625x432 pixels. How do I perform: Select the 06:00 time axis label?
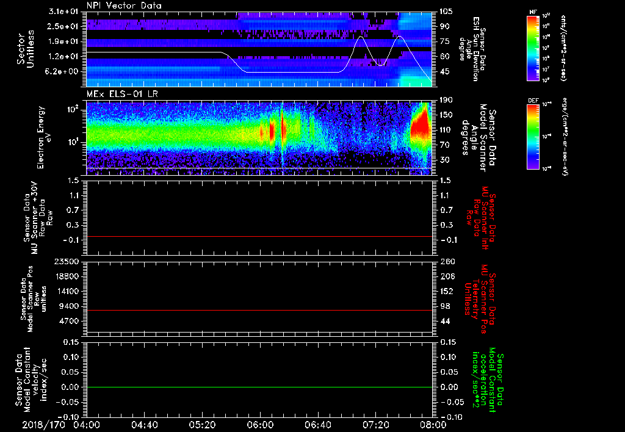(259, 425)
